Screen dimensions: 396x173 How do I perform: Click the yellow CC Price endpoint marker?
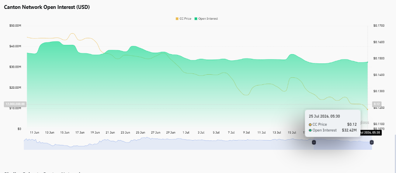(x=367, y=110)
